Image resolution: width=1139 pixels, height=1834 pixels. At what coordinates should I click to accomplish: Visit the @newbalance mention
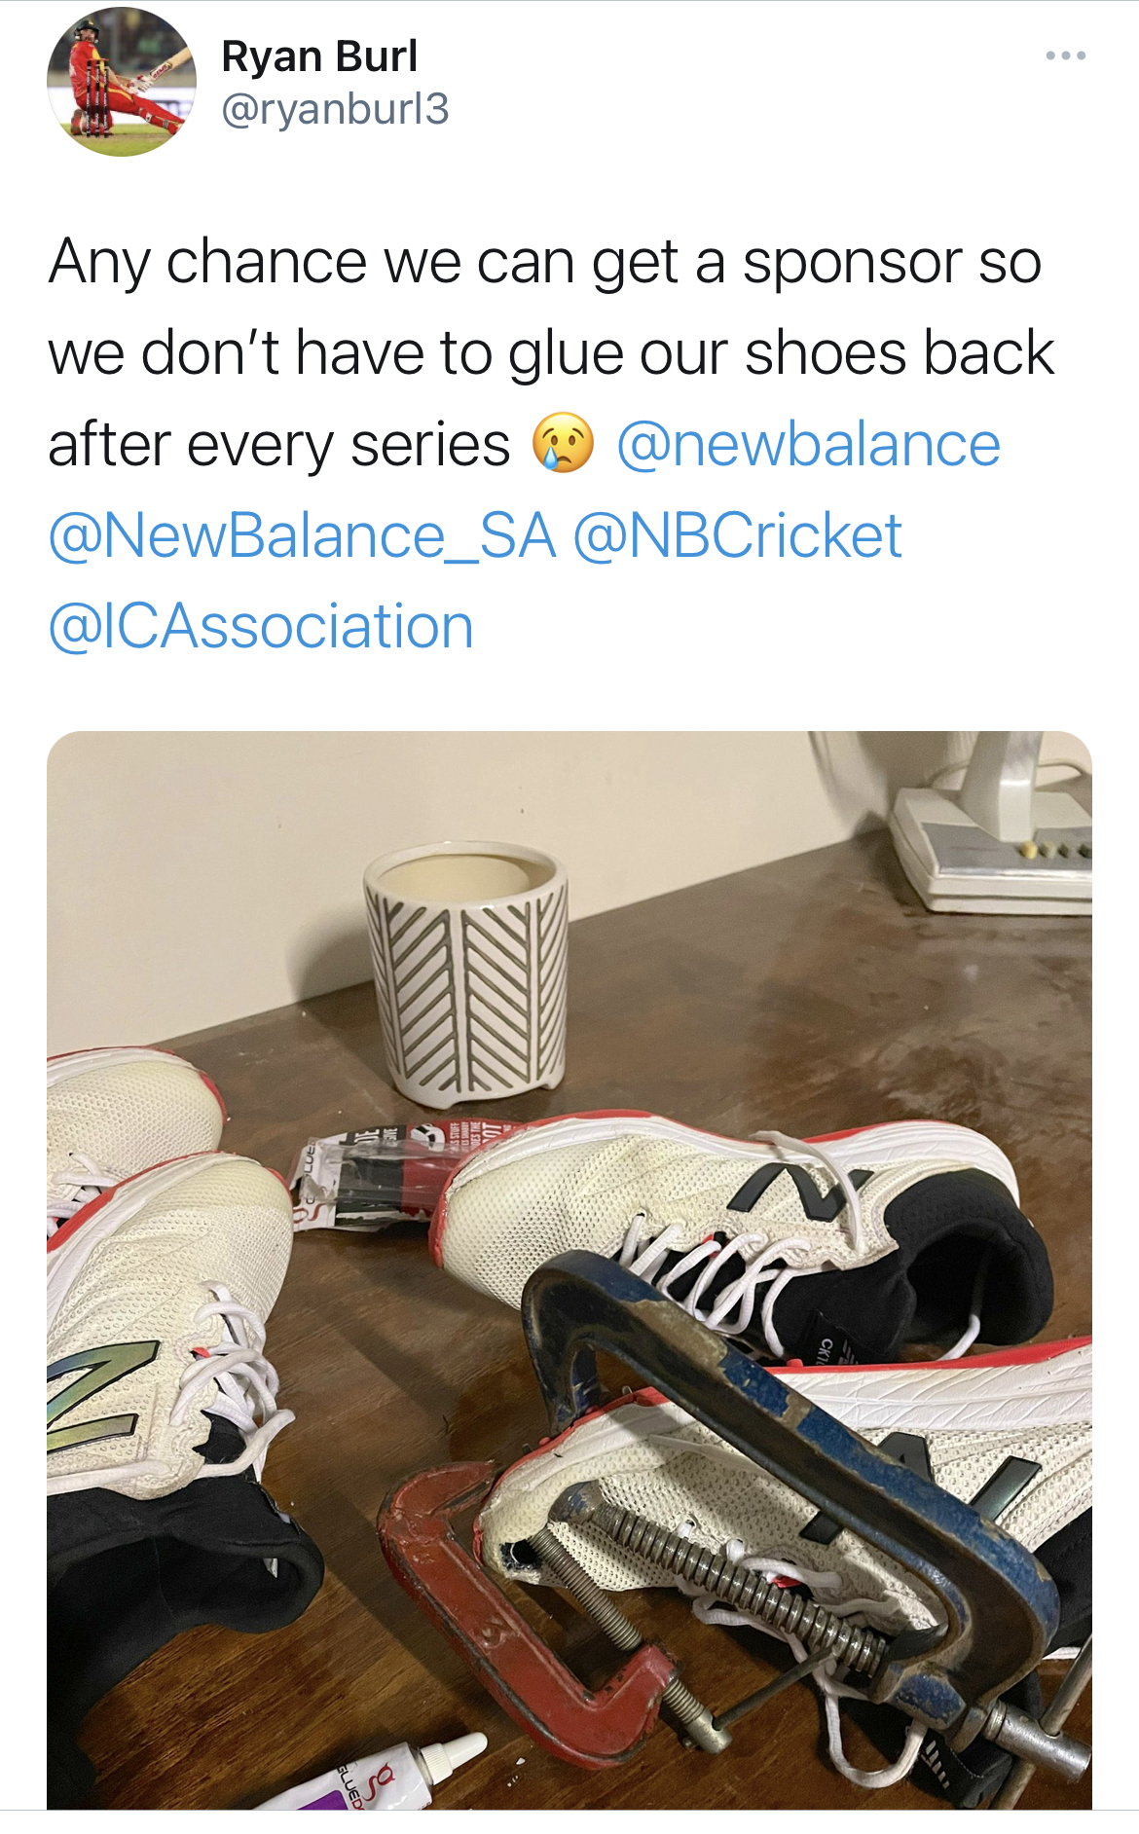[x=808, y=444]
